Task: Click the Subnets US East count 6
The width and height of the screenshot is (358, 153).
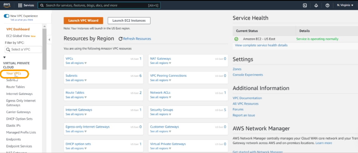Action: click(141, 76)
